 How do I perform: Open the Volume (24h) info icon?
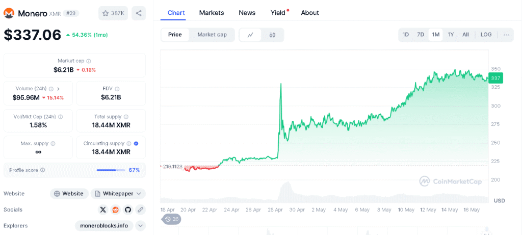[51, 89]
